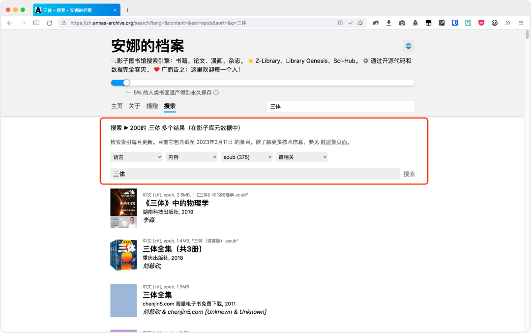The width and height of the screenshot is (531, 333).
Task: Open the 三体全集 chenjin5.com result
Action: click(157, 295)
